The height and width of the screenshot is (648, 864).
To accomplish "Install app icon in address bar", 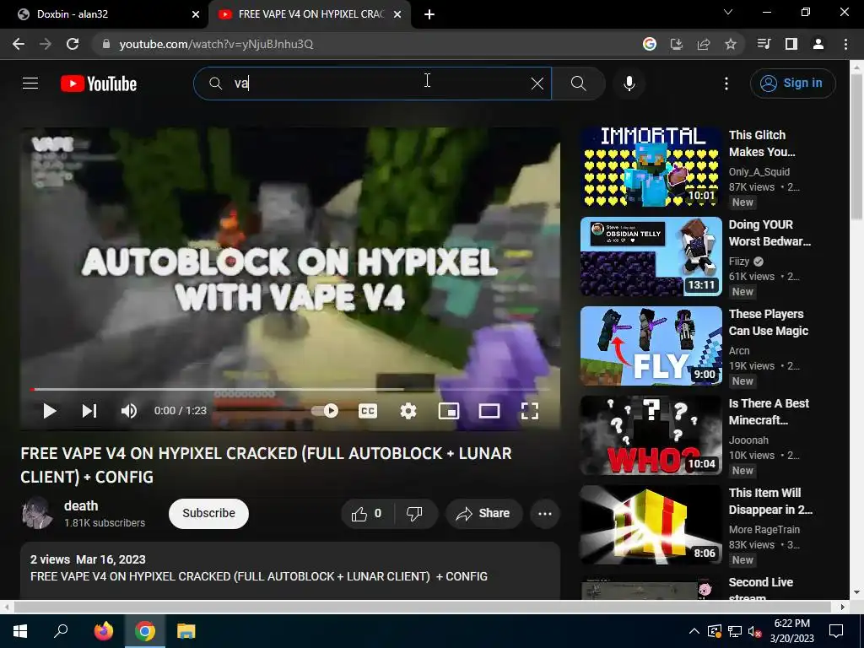I will point(677,44).
